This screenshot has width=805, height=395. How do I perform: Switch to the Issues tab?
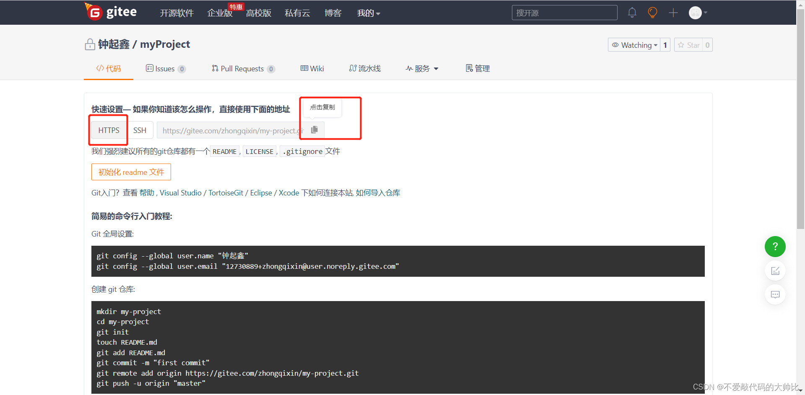point(165,68)
